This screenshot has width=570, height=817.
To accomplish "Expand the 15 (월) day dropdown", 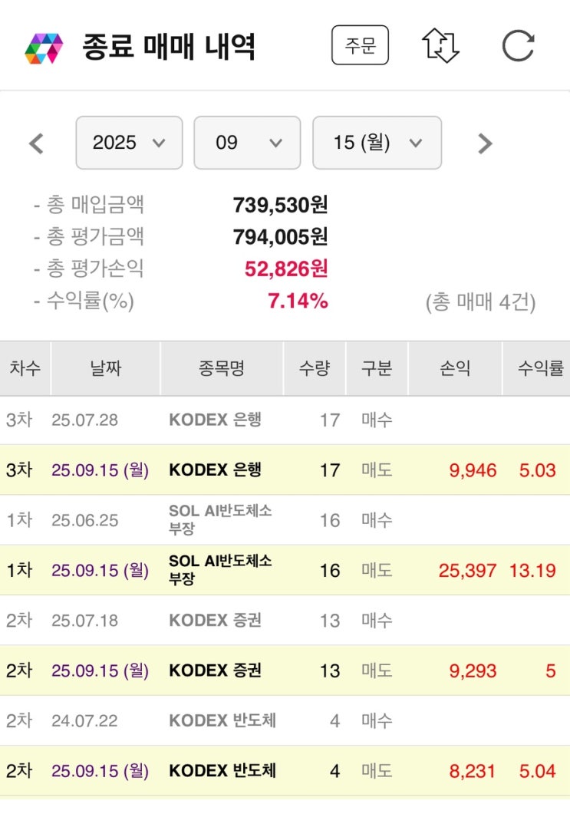I will tap(377, 143).
